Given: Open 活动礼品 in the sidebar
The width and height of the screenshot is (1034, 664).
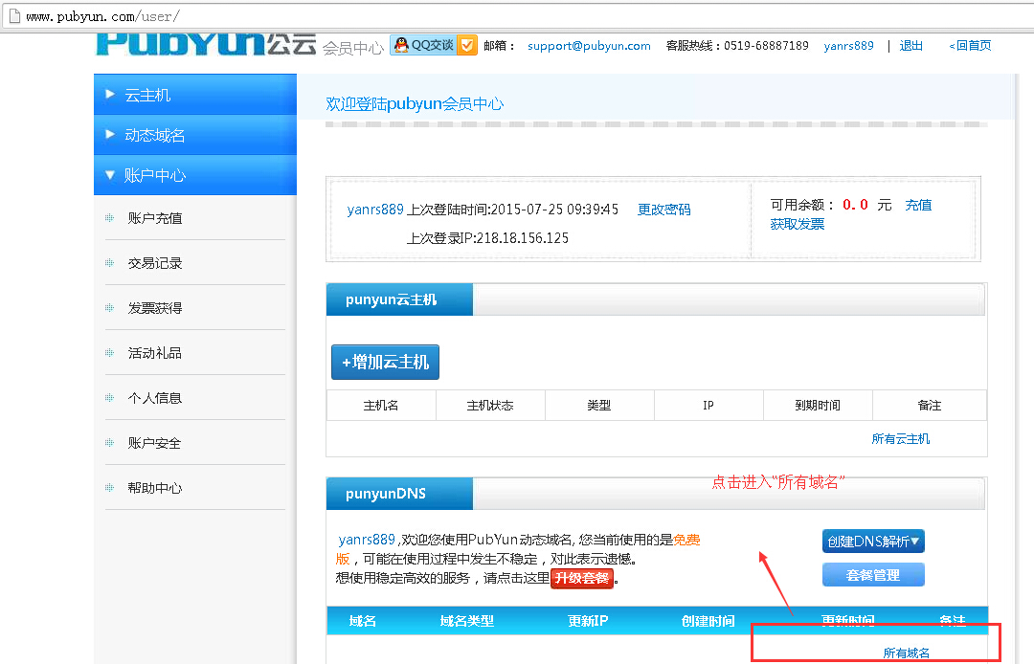Looking at the screenshot, I should 155,353.
